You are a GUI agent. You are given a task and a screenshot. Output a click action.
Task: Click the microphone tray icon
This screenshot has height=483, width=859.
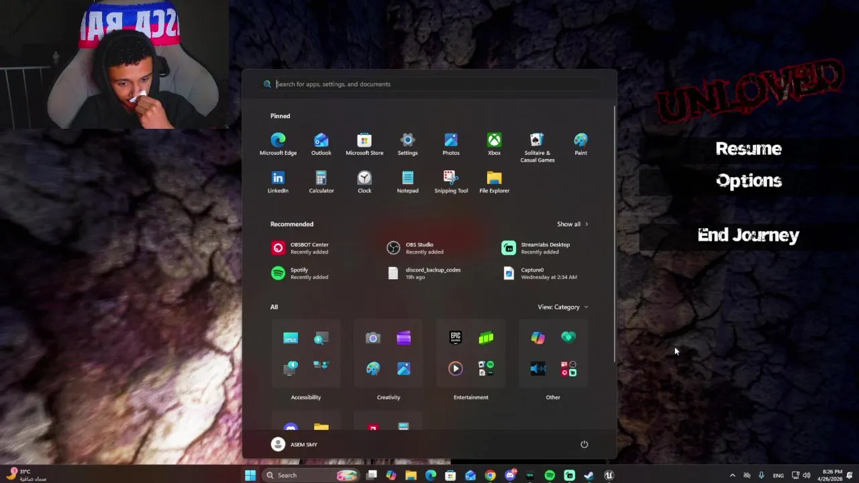[x=761, y=475]
